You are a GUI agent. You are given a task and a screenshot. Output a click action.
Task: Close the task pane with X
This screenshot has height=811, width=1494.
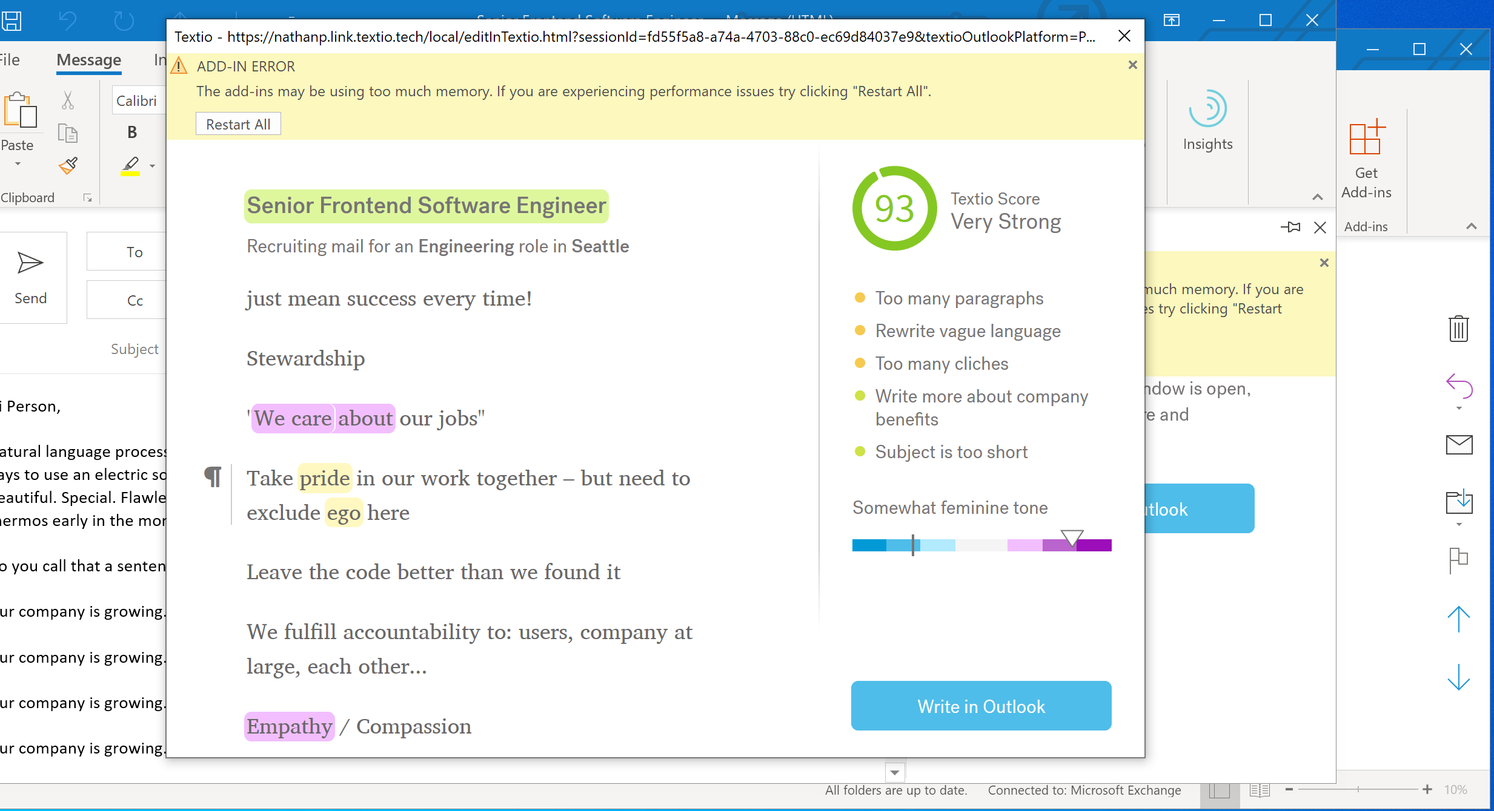pyautogui.click(x=1320, y=227)
